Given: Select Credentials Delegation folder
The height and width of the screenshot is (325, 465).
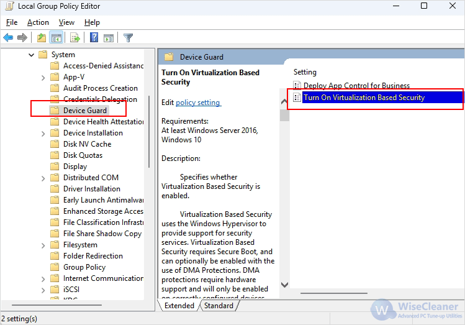Looking at the screenshot, I should pyautogui.click(x=100, y=99).
